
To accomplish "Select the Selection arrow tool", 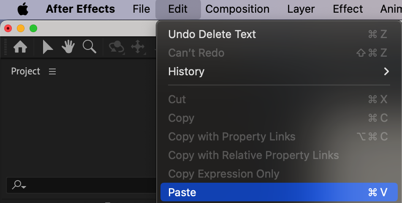I will [48, 47].
